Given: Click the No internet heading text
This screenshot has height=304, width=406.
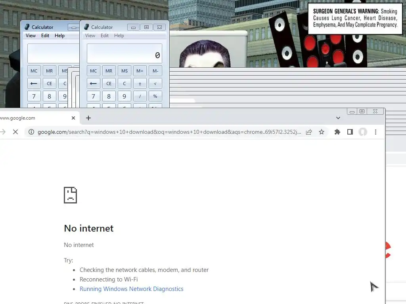Looking at the screenshot, I should click(x=88, y=228).
